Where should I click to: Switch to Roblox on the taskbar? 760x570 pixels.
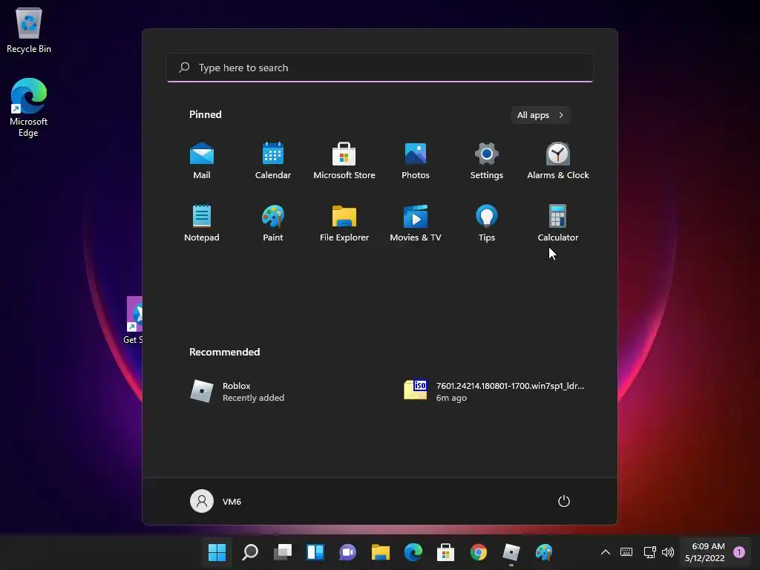(511, 552)
